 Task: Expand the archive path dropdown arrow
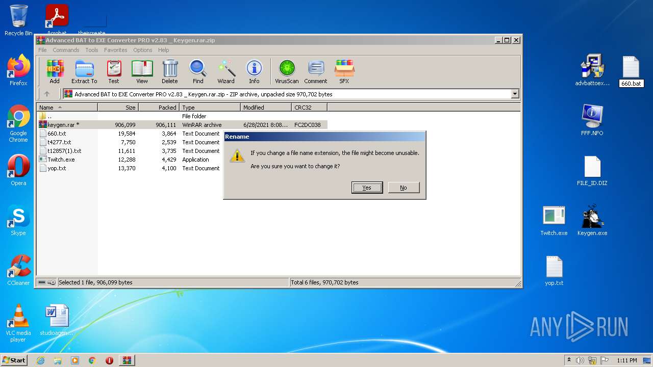pos(515,94)
